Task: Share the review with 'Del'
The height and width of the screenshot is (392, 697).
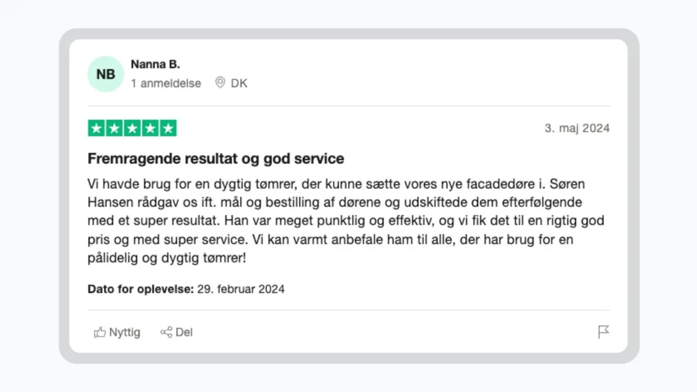Action: 184,332
